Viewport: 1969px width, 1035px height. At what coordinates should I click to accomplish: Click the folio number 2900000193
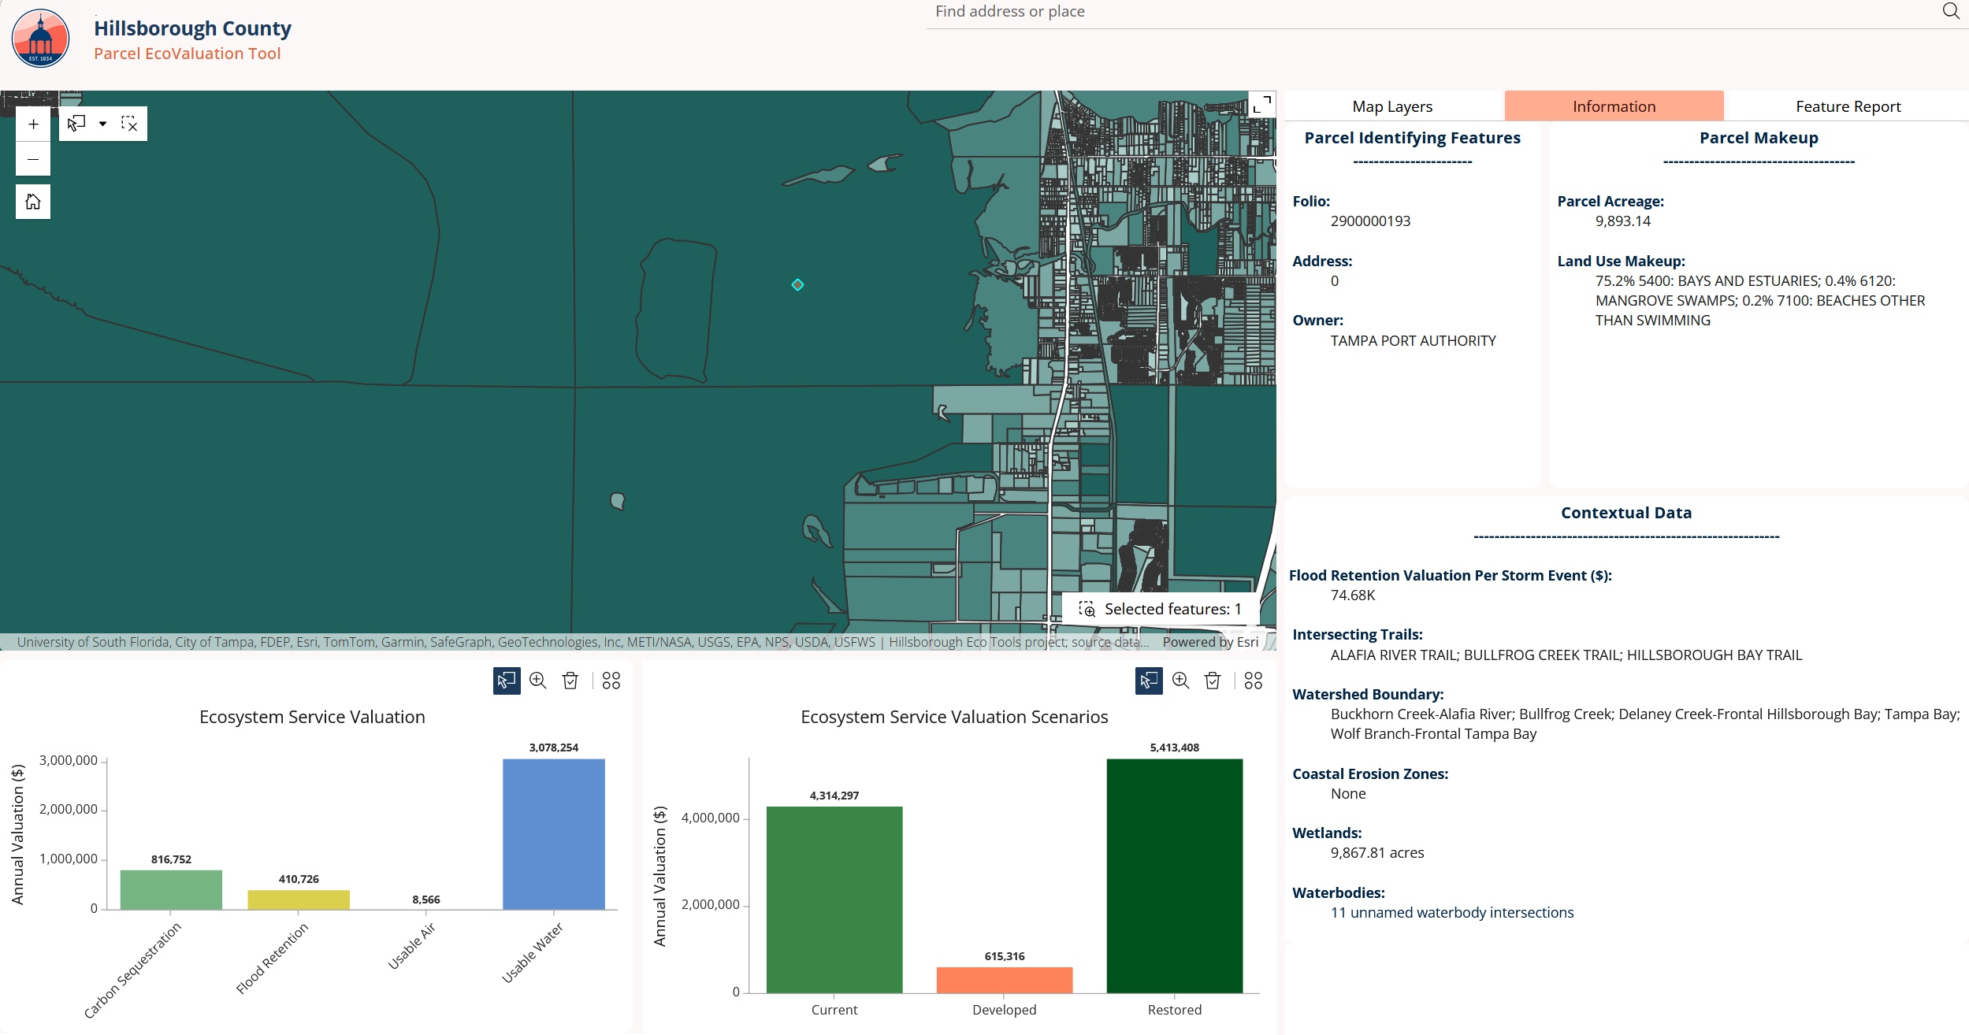[1370, 221]
